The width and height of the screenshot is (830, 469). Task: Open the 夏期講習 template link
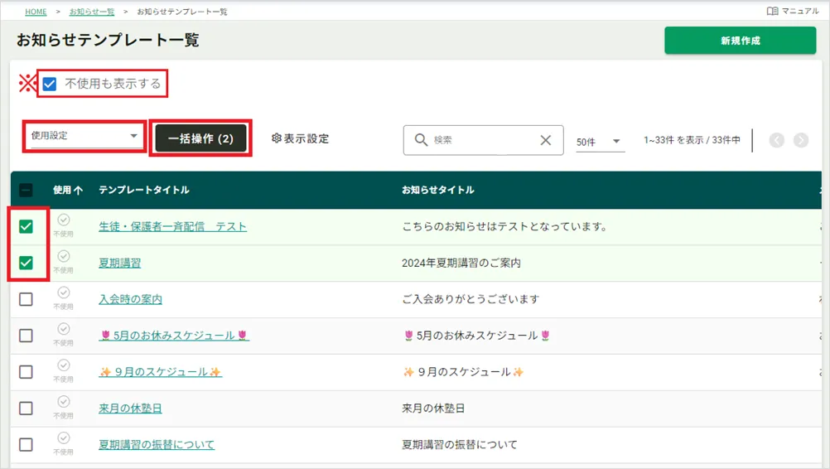pos(119,263)
